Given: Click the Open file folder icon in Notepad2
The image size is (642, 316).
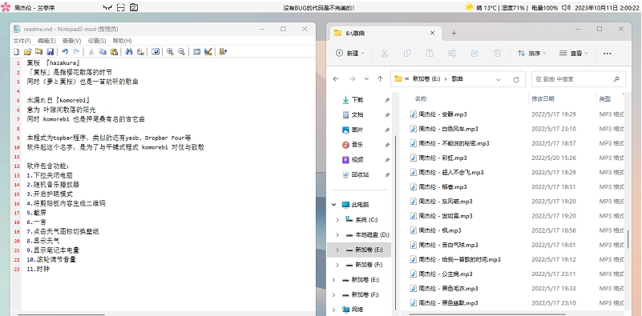Looking at the screenshot, I should tap(27, 51).
